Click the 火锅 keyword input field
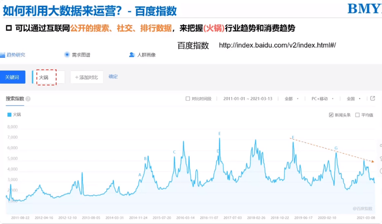Image resolution: width=382 pixels, height=224 pixels. (x=48, y=77)
